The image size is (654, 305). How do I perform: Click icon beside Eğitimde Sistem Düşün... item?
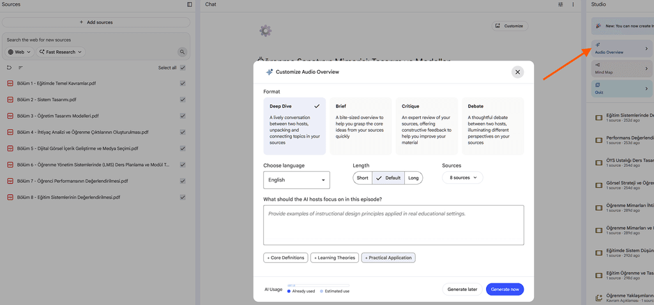click(x=598, y=253)
